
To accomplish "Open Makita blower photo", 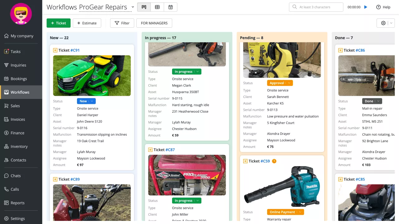I will pos(282,187).
